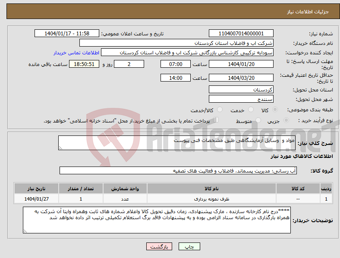This screenshot has width=340, height=258.
Task: Select the کالا/خدمت radio button
Action: click(220, 110)
